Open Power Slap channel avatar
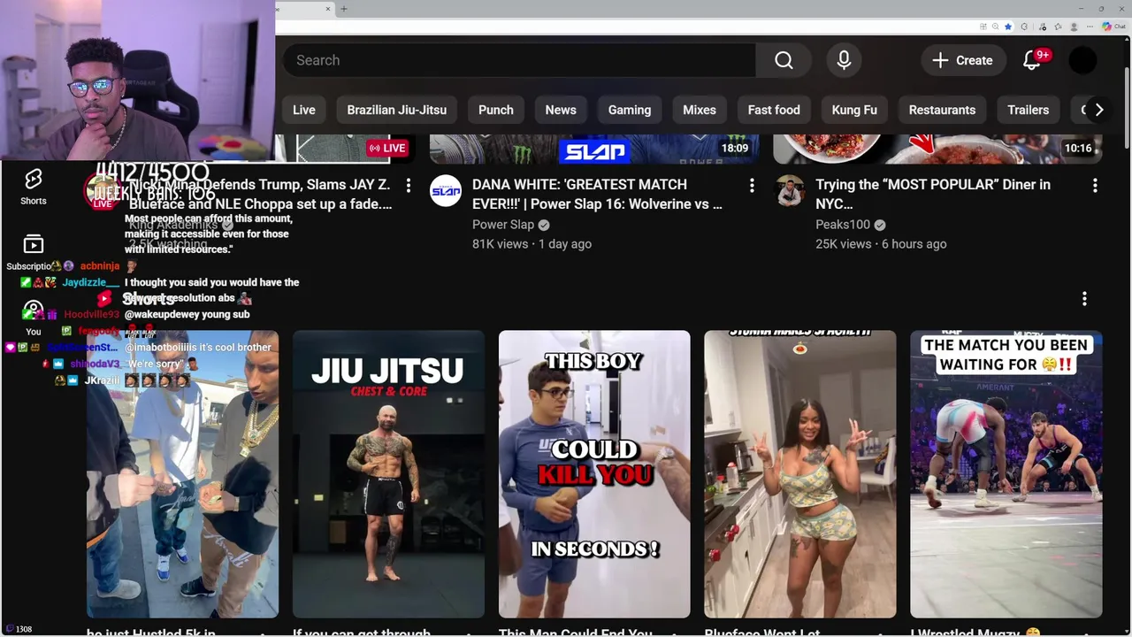The image size is (1132, 637). coord(446,191)
